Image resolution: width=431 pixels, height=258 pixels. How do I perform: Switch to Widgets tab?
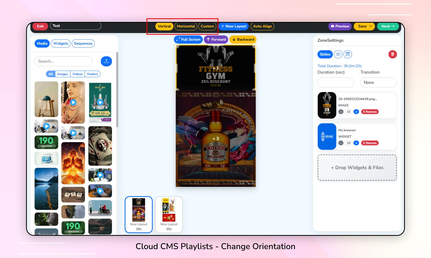(61, 43)
